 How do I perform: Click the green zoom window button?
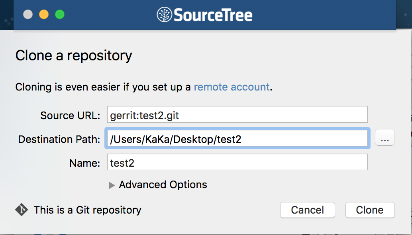tap(60, 14)
